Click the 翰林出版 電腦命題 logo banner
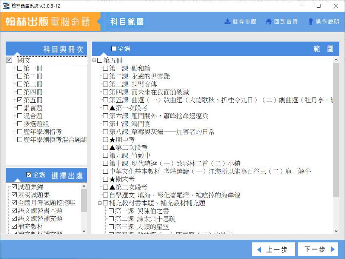345x259 pixels. pos(48,22)
